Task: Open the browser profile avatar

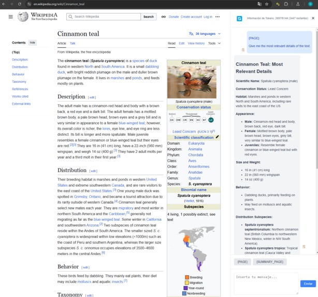Action: 310,4
